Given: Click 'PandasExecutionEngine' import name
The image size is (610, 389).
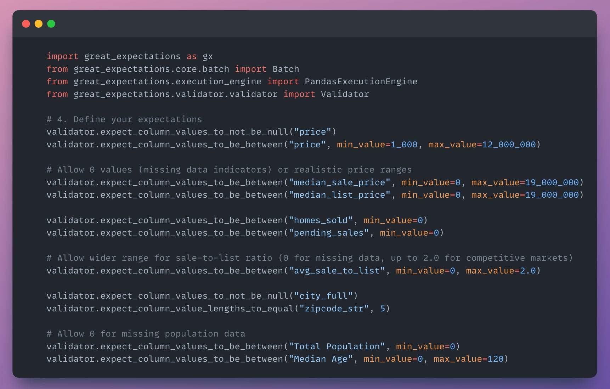Looking at the screenshot, I should click(361, 81).
